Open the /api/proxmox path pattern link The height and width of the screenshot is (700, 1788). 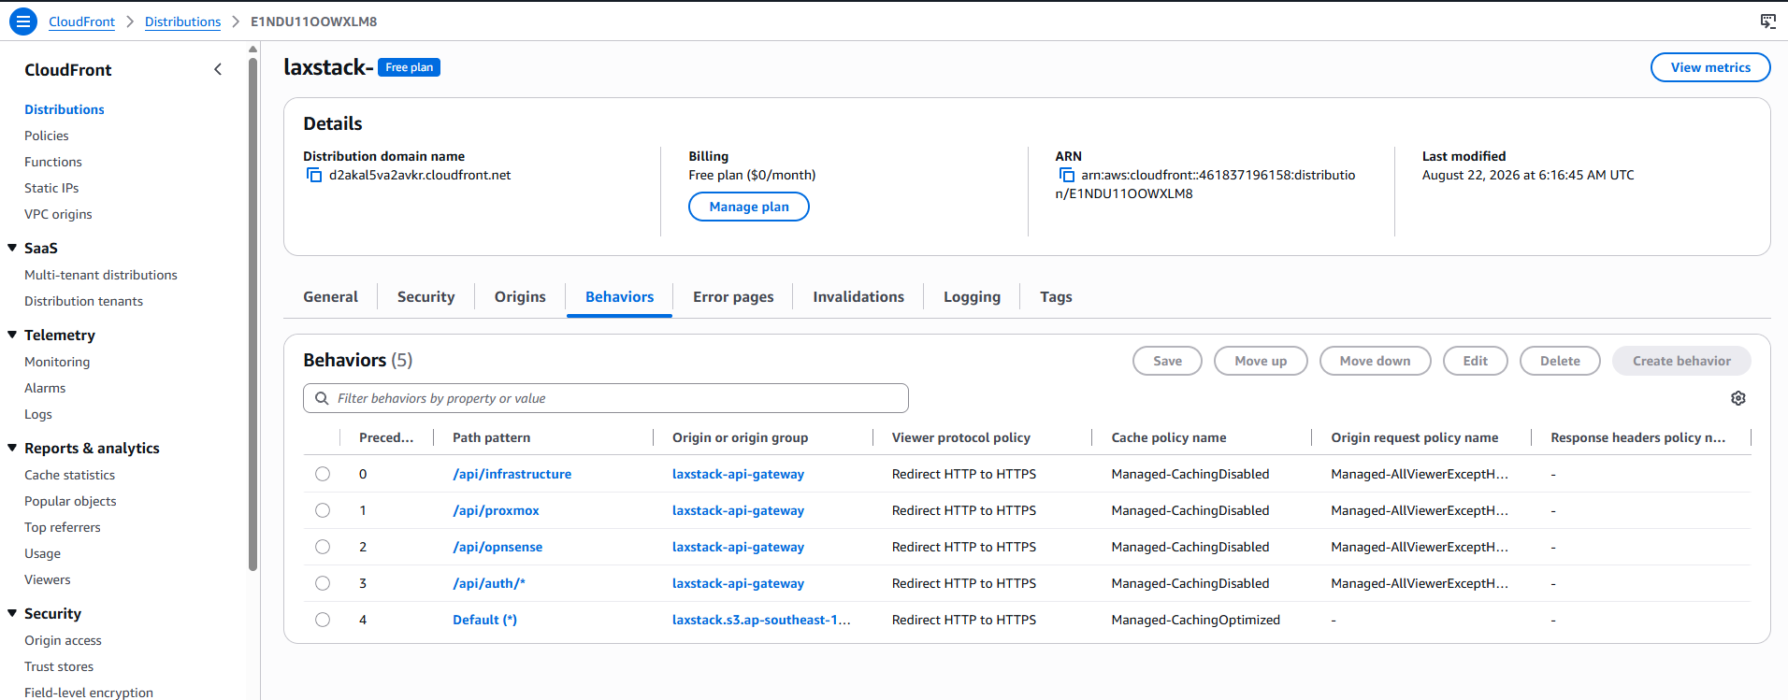496,510
